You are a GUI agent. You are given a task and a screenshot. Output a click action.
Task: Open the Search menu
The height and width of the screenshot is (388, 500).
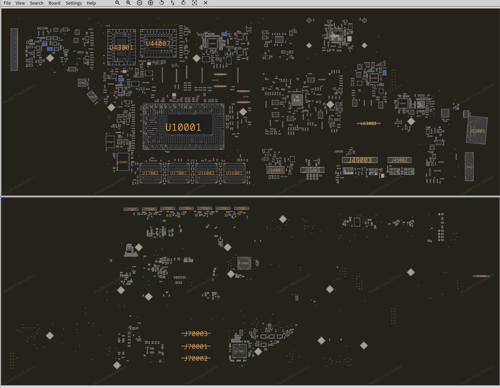point(37,3)
